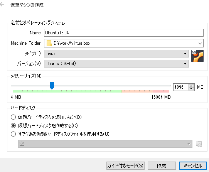Click the back arrow at top-left

coord(2,5)
